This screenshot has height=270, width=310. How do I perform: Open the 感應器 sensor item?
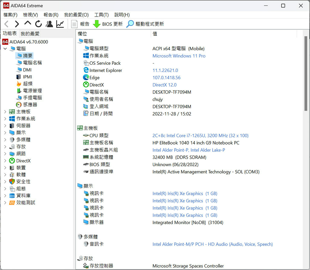pos(27,105)
